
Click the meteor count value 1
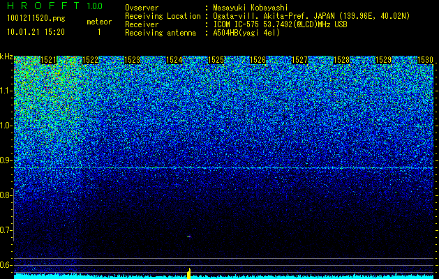[99, 32]
